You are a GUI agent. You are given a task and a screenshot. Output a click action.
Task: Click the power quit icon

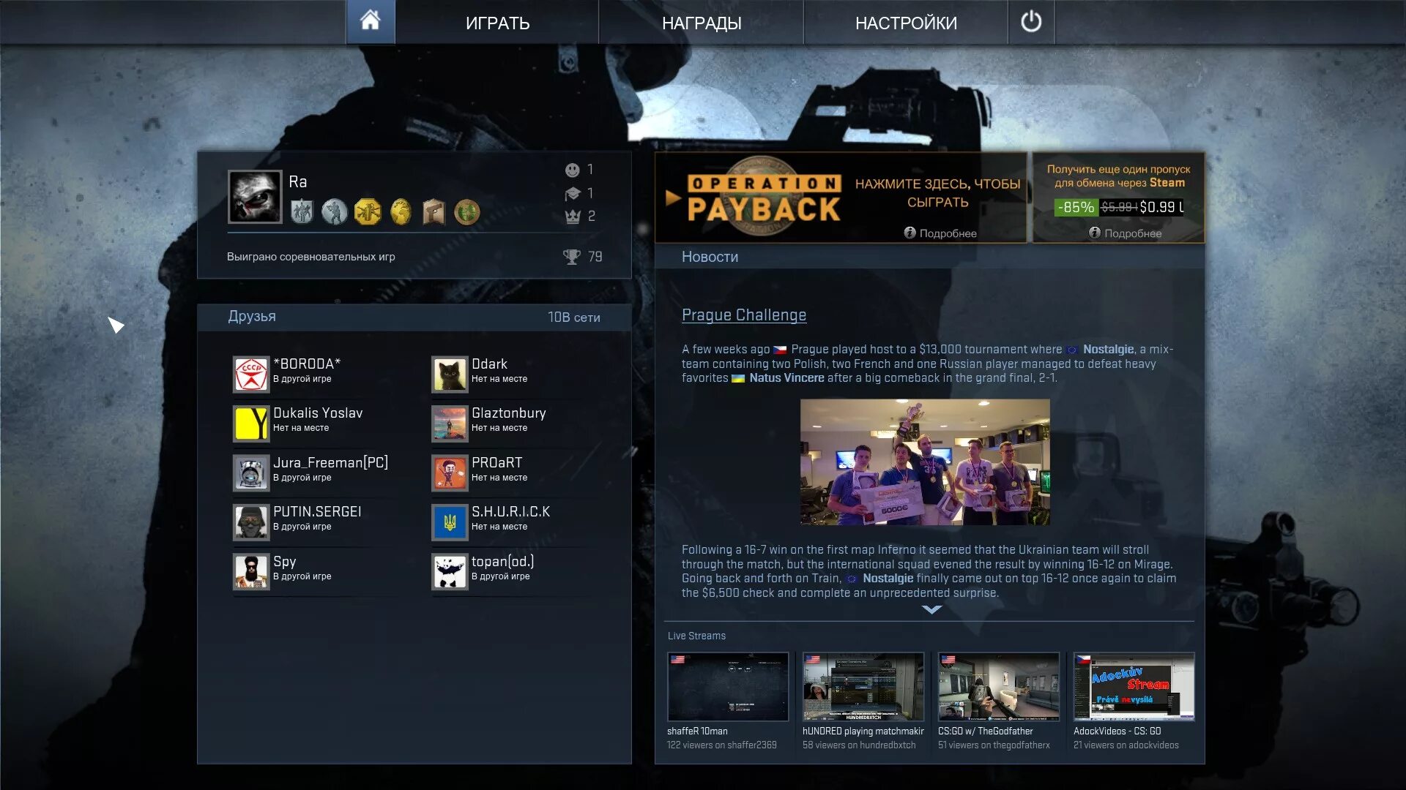point(1030,22)
